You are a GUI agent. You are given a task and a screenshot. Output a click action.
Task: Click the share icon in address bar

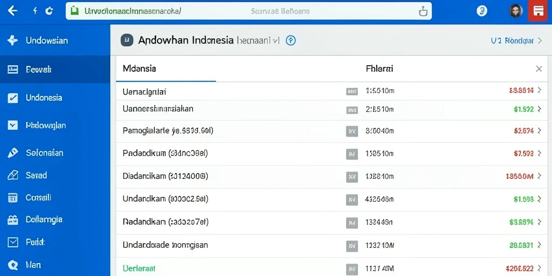pos(423,11)
